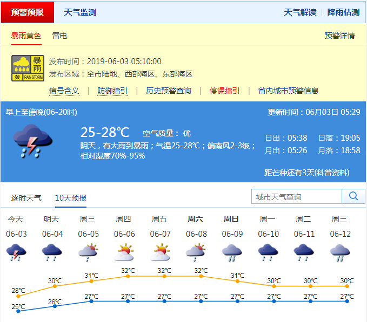This screenshot has height=322, width=367.
Task: Click the 06-09 heavy rain icon
Action: tap(232, 251)
